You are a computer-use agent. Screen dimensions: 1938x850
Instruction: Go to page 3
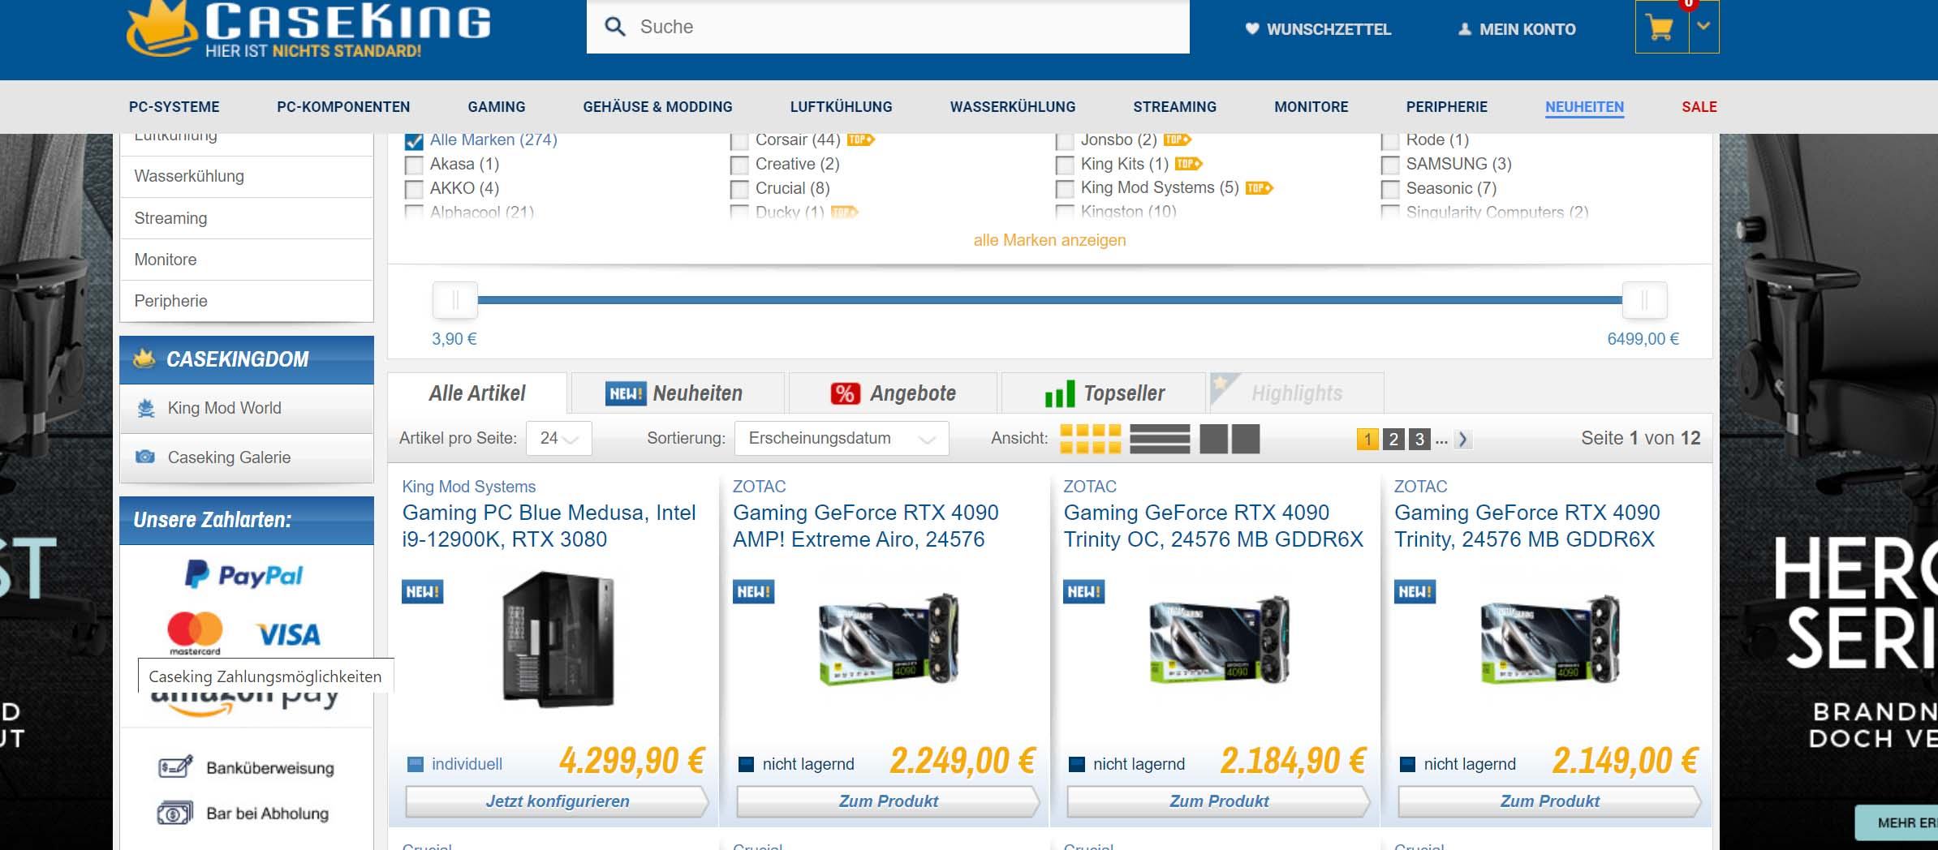1419,439
